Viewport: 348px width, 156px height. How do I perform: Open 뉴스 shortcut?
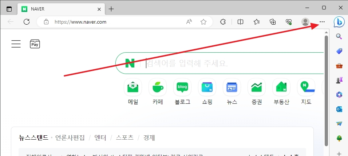(x=232, y=92)
